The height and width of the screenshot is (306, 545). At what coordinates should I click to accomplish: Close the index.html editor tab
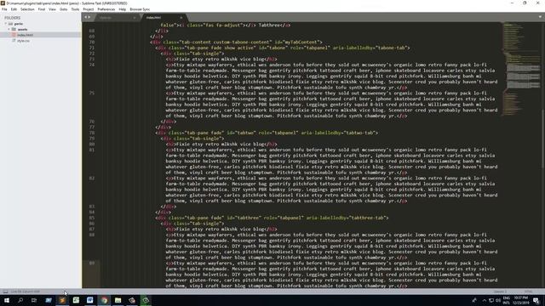tap(181, 18)
